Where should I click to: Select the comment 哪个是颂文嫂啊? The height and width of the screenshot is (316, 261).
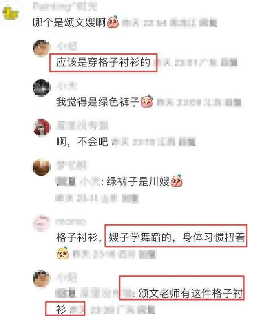point(69,22)
